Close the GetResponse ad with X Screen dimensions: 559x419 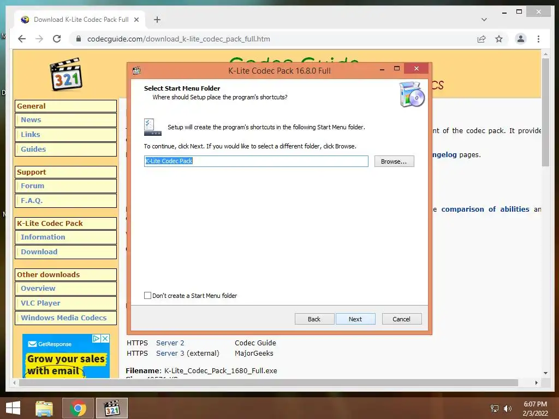tap(105, 338)
